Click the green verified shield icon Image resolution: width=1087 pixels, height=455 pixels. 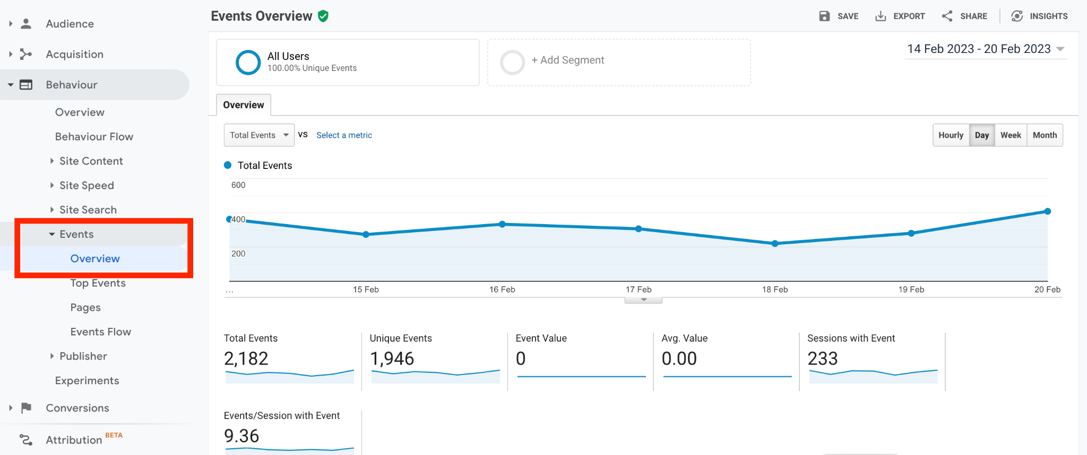point(323,16)
